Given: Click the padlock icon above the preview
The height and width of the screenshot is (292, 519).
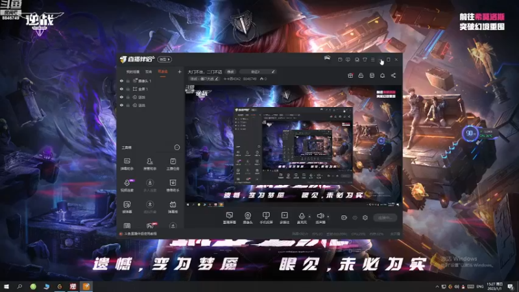Looking at the screenshot, I should pyautogui.click(x=361, y=75).
